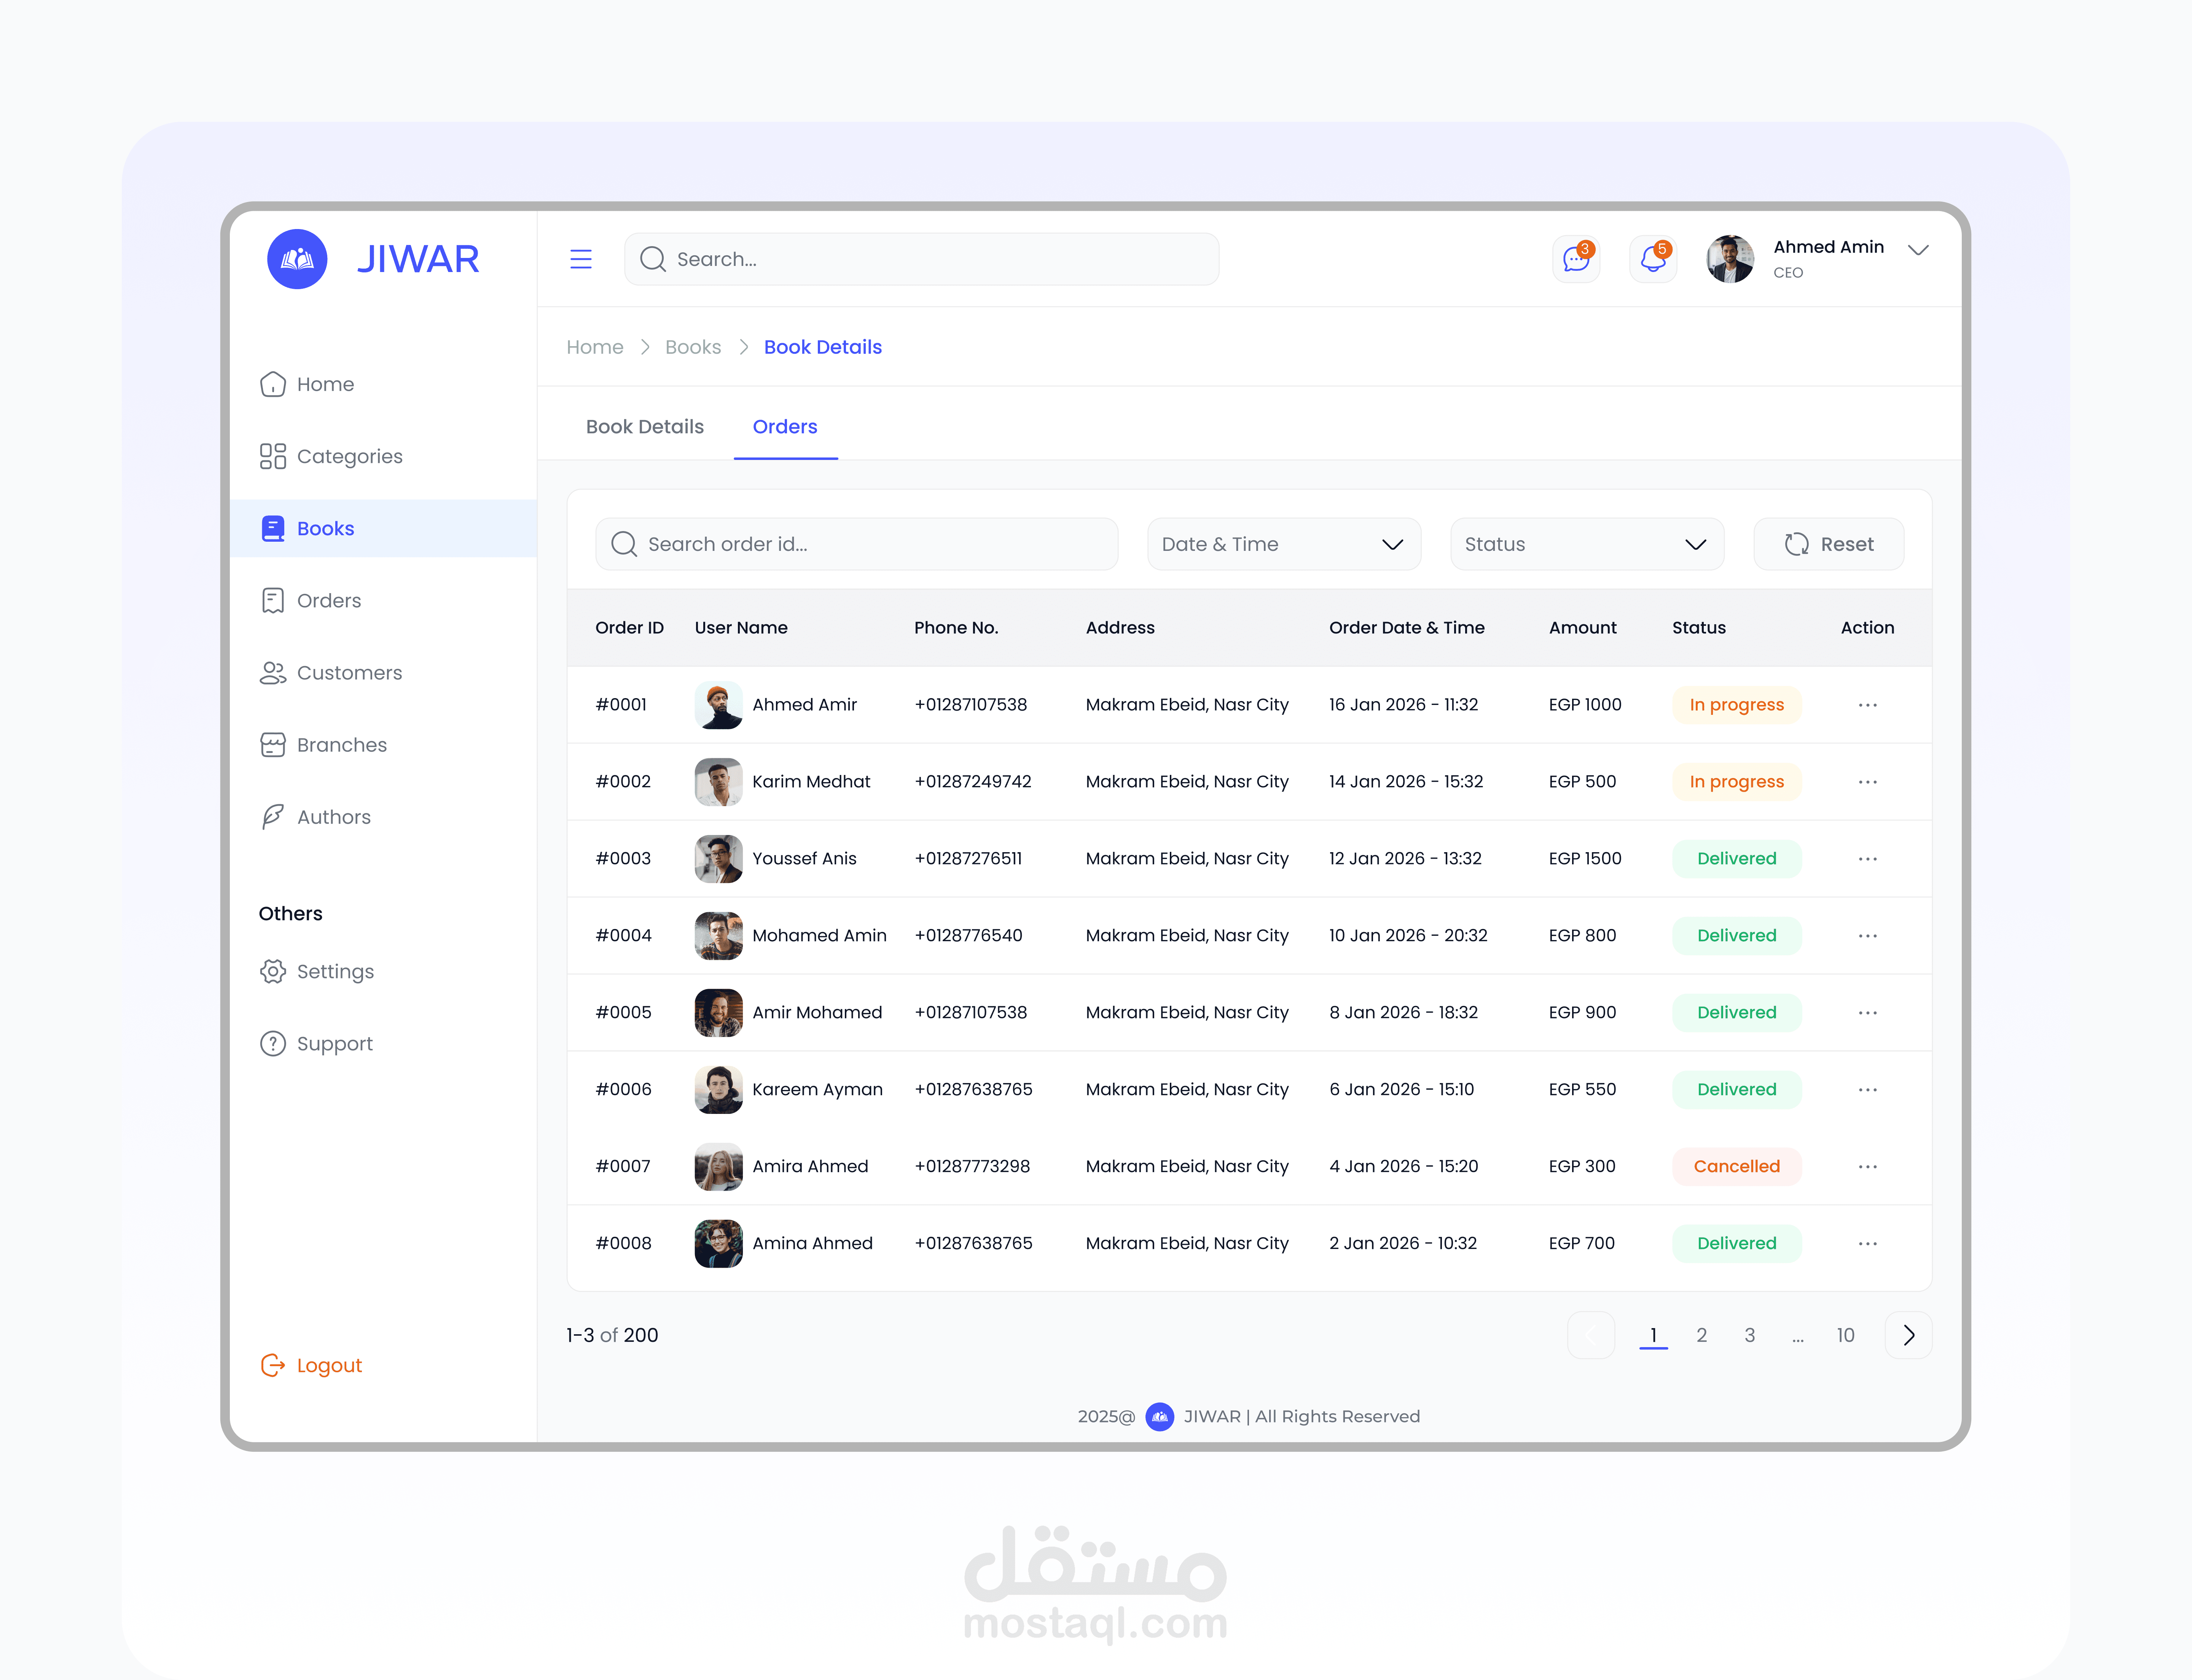Open action dots for order #0007
The height and width of the screenshot is (1680, 2192).
pos(1867,1167)
